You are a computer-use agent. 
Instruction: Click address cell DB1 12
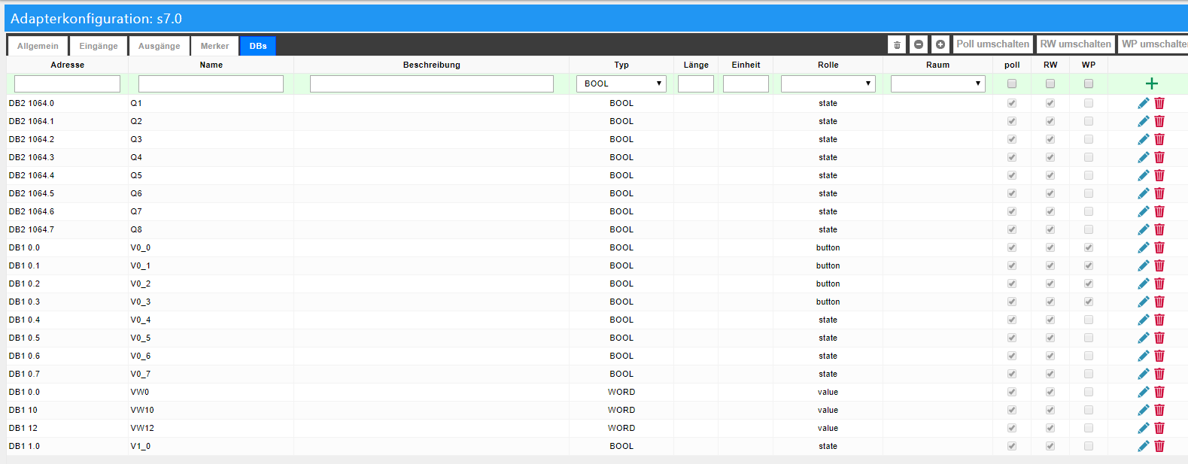pyautogui.click(x=23, y=428)
